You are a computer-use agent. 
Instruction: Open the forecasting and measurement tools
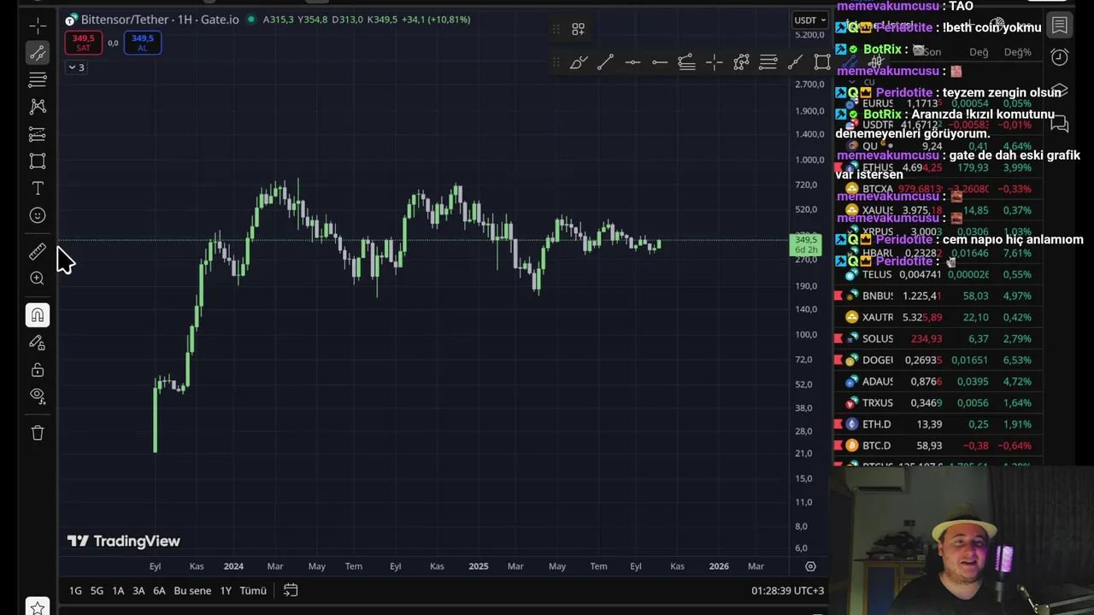[x=38, y=134]
